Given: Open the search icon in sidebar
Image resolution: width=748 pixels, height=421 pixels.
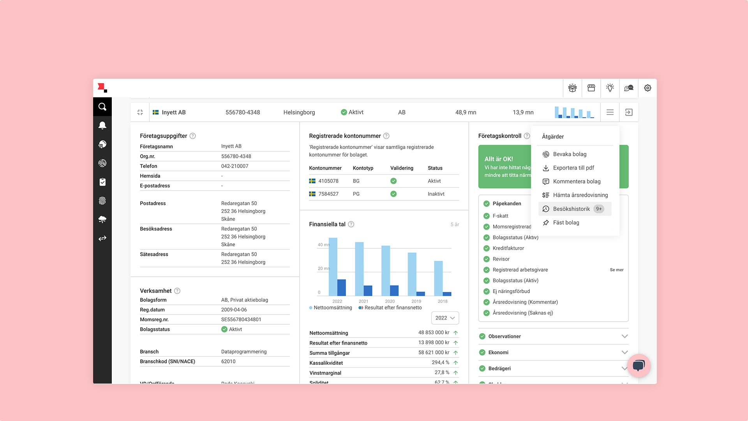Looking at the screenshot, I should tap(102, 107).
